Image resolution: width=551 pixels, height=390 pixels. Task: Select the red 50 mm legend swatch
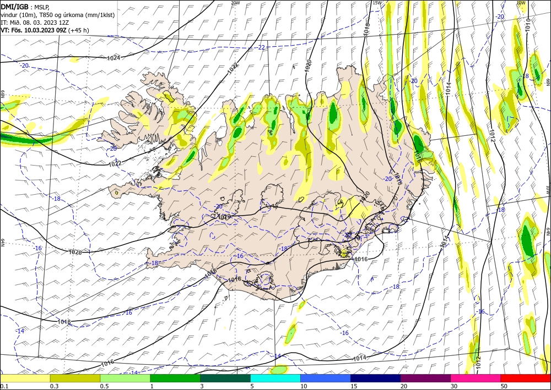tap(526, 378)
